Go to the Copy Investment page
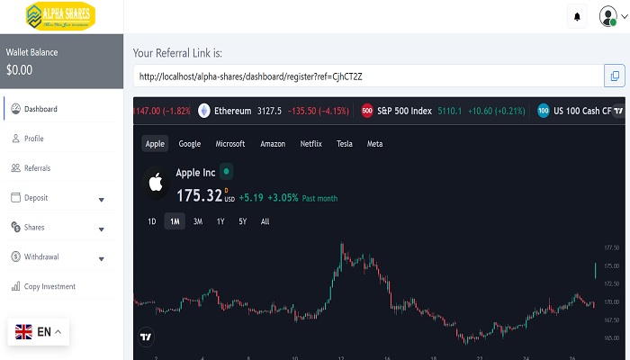Image resolution: width=630 pixels, height=360 pixels. (x=49, y=286)
